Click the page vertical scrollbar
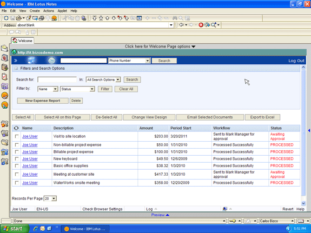This screenshot has width=311, height=233. 303,135
